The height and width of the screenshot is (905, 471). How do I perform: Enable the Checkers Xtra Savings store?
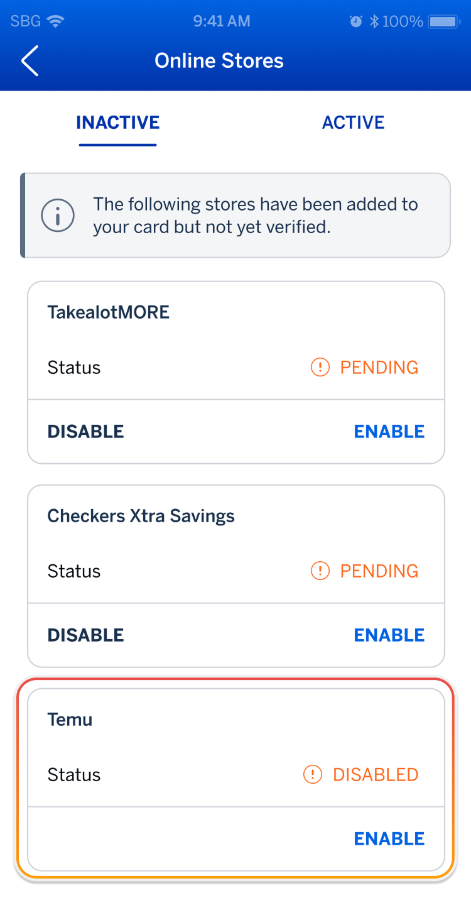pos(389,635)
